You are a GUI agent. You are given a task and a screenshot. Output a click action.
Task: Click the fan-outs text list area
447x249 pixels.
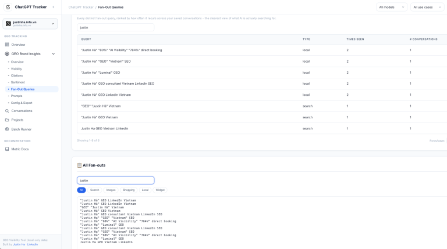(x=262, y=222)
